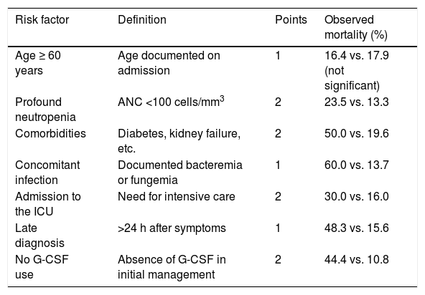The height and width of the screenshot is (295, 425).
Task: Select the Admission to the ICU cell
Action: click(48, 204)
